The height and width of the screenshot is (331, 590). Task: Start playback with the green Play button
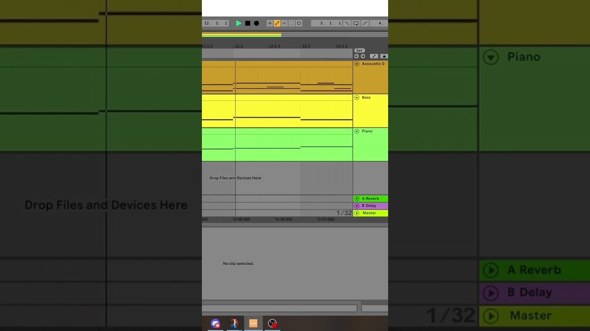coord(238,23)
